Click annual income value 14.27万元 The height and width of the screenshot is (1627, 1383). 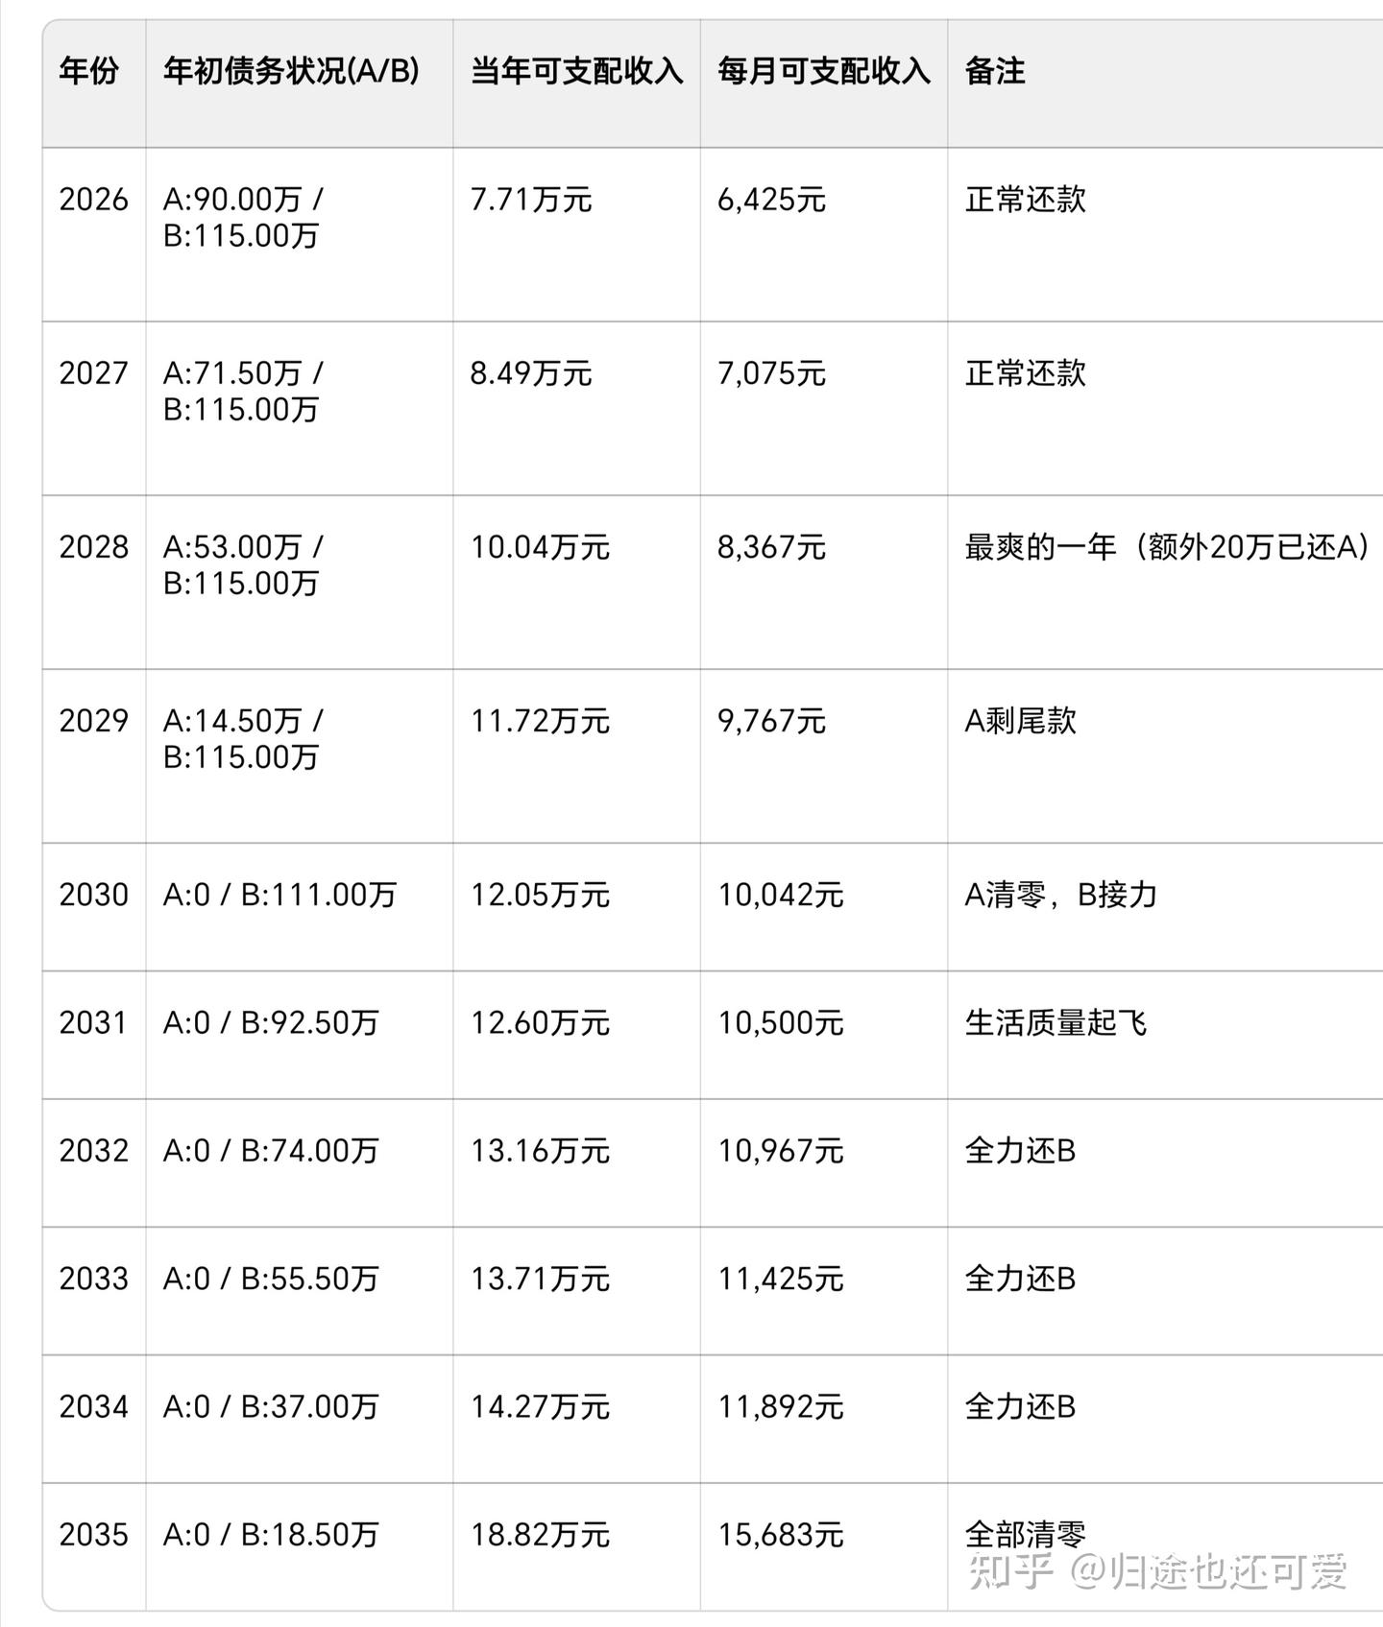pyautogui.click(x=540, y=1406)
